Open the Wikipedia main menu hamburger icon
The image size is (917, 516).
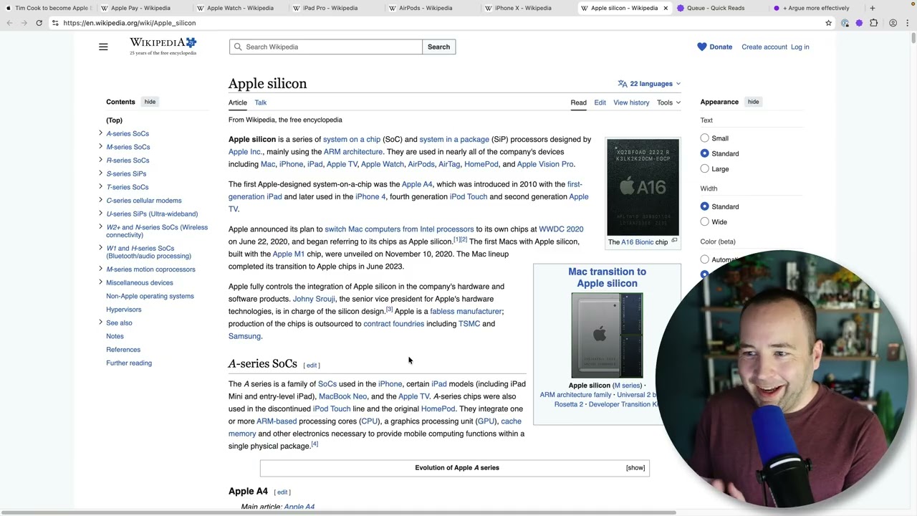103,47
